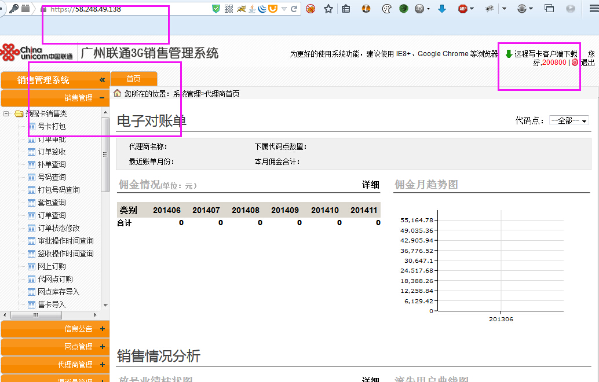This screenshot has height=382, width=599.
Task: Click the 退出 logout link
Action: click(x=587, y=63)
